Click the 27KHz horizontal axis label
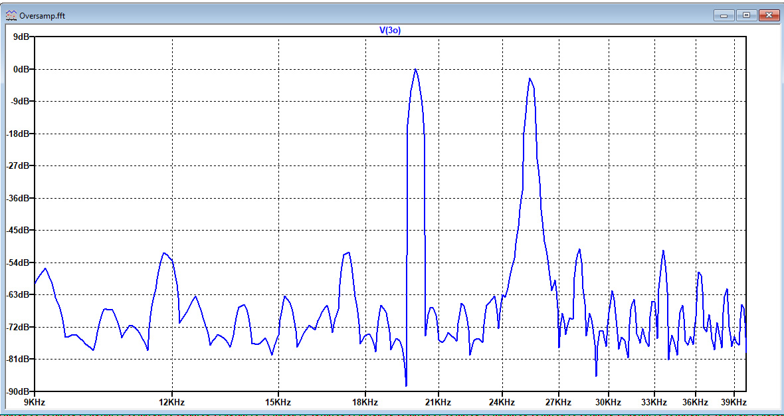784x416 pixels. point(559,403)
